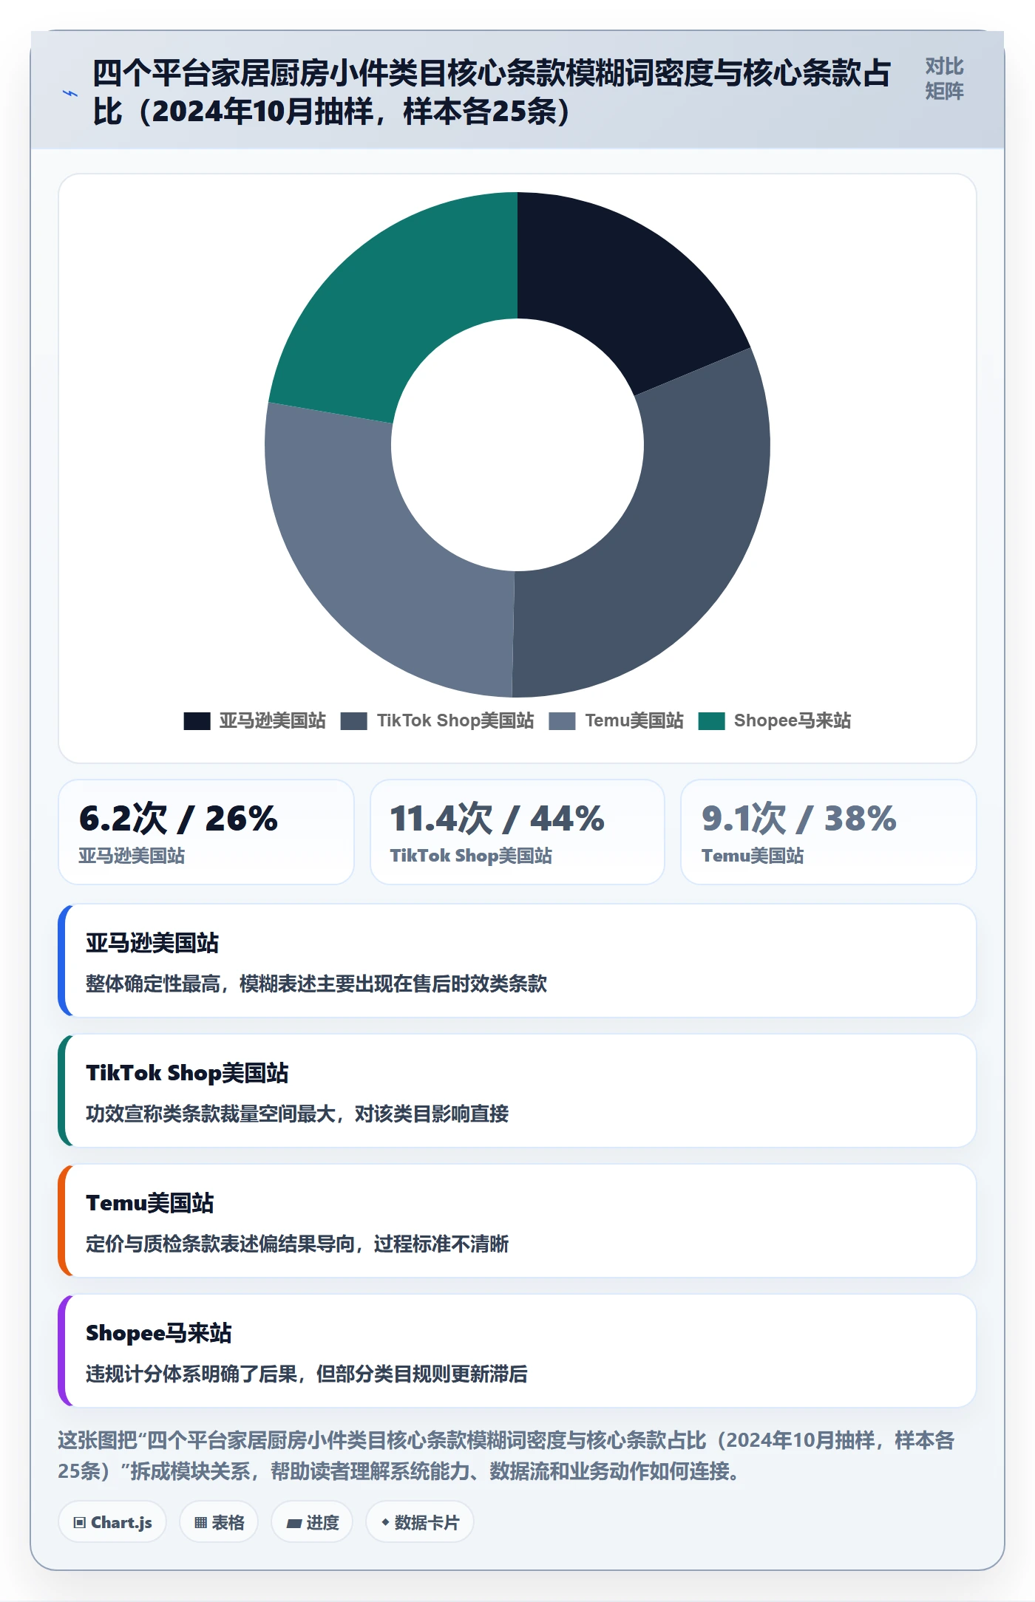Toggle the 亚马逊美国站 legend swatch

click(197, 720)
